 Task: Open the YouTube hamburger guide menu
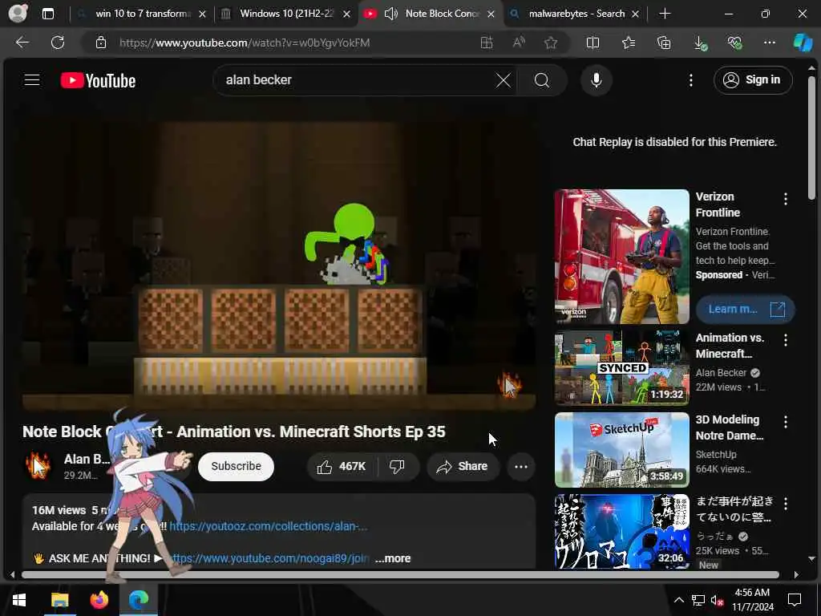(32, 80)
